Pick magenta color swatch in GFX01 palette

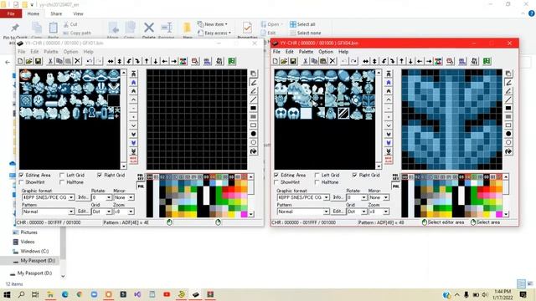pyautogui.click(x=244, y=214)
